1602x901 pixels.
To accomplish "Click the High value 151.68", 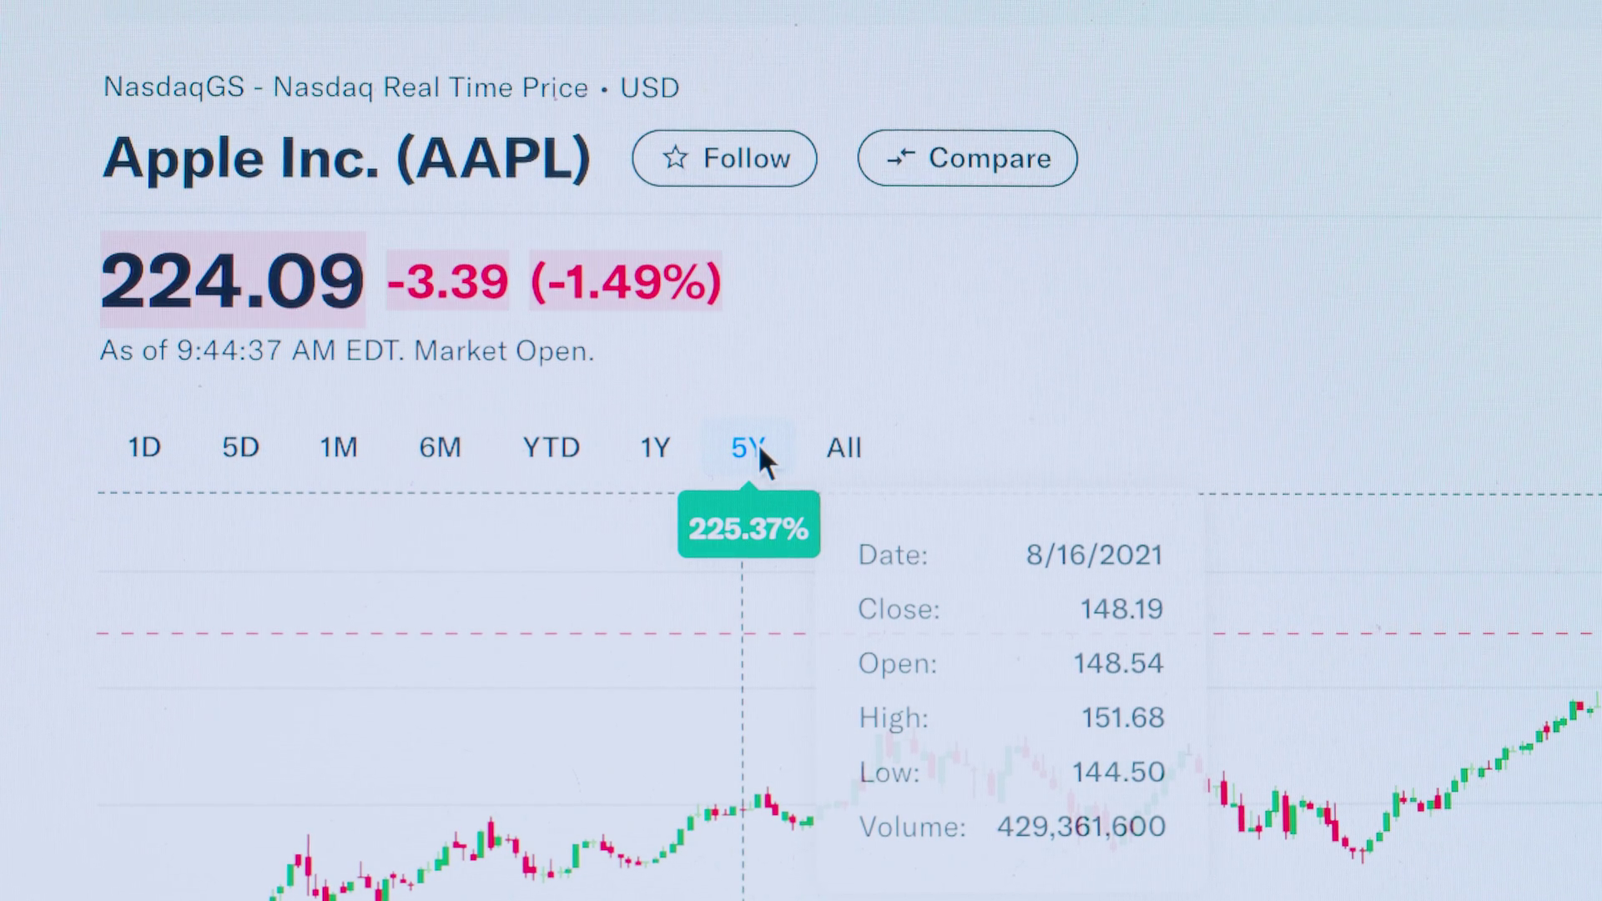I will tap(1122, 717).
